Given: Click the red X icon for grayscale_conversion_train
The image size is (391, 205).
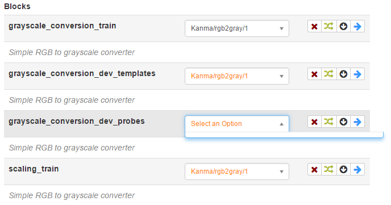Looking at the screenshot, I should [314, 26].
